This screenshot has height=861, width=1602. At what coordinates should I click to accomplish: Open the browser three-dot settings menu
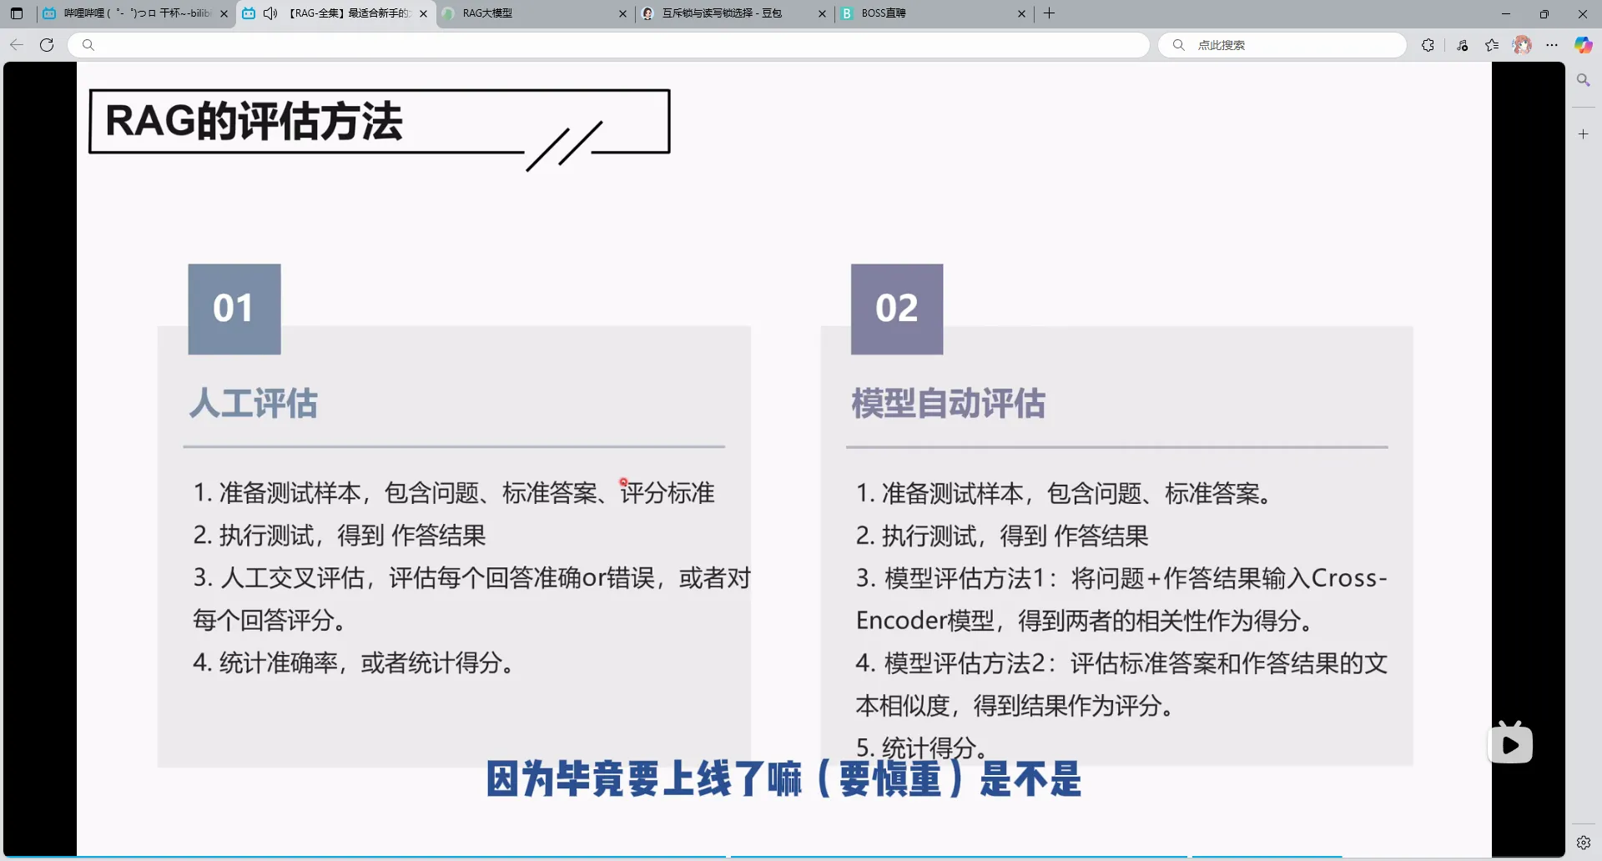pyautogui.click(x=1552, y=45)
